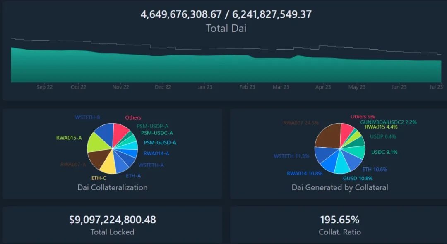Click the PSM-GUSD-A pie label
Screen dimensions: 447x244
160,143
